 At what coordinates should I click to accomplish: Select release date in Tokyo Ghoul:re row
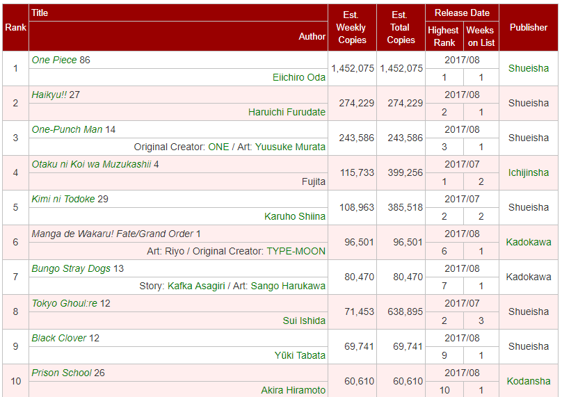(x=462, y=303)
